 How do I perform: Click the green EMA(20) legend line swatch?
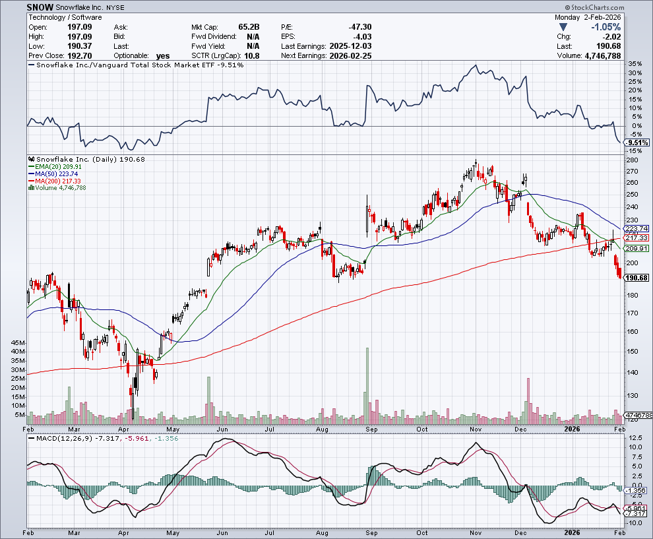point(31,167)
